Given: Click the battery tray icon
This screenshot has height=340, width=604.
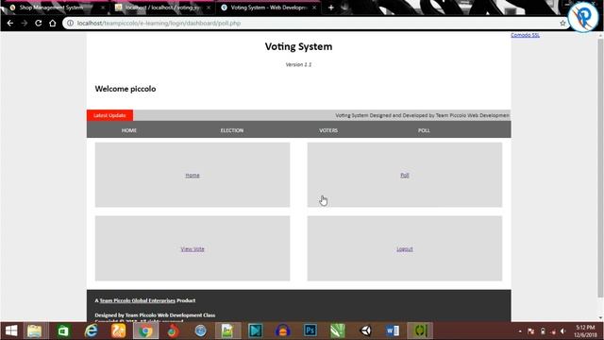Looking at the screenshot, I should click(x=543, y=331).
